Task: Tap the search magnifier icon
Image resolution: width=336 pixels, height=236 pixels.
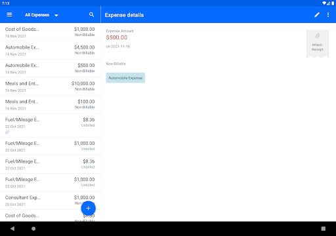Action: pyautogui.click(x=91, y=14)
